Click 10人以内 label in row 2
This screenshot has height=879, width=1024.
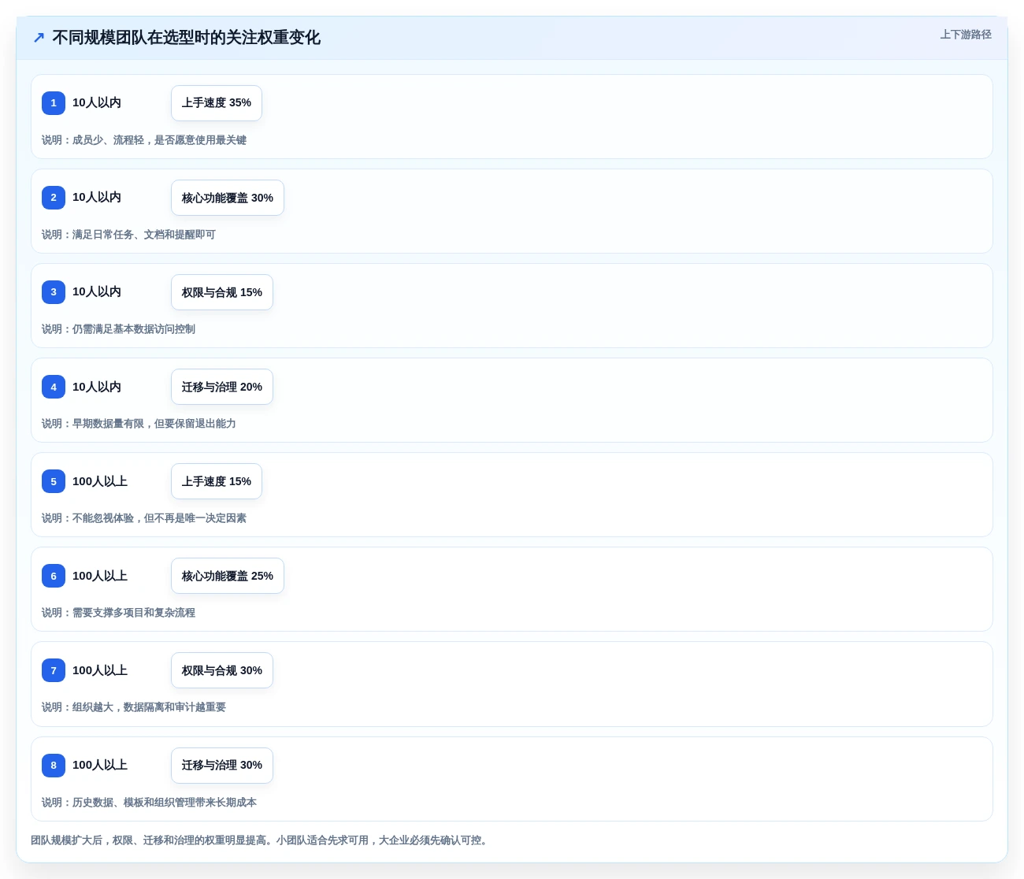click(97, 198)
